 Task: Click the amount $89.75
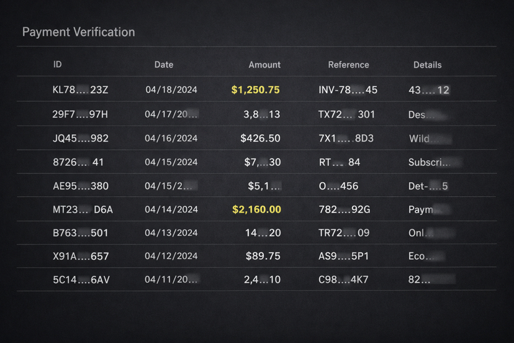coord(263,256)
